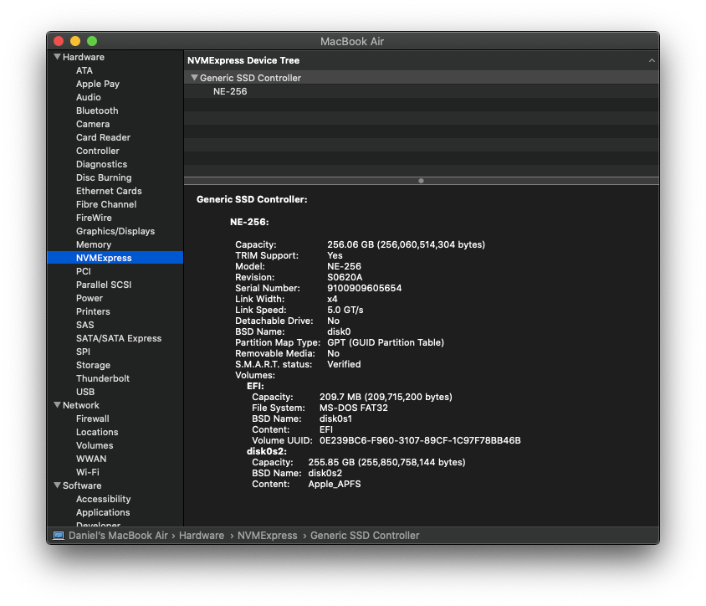Click the NVMExpress Device Tree column header

coord(422,60)
